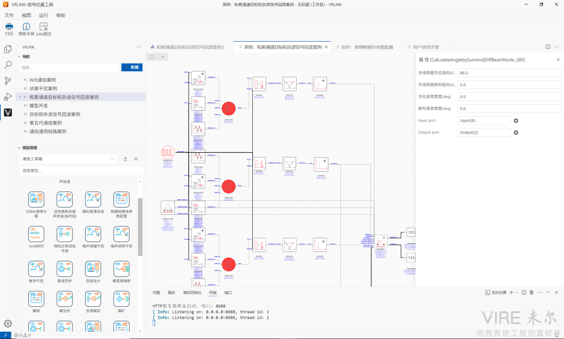Screen dimensions: 564x339
Task: Select the 载波同步 model icon
Action: pyautogui.click(x=64, y=269)
